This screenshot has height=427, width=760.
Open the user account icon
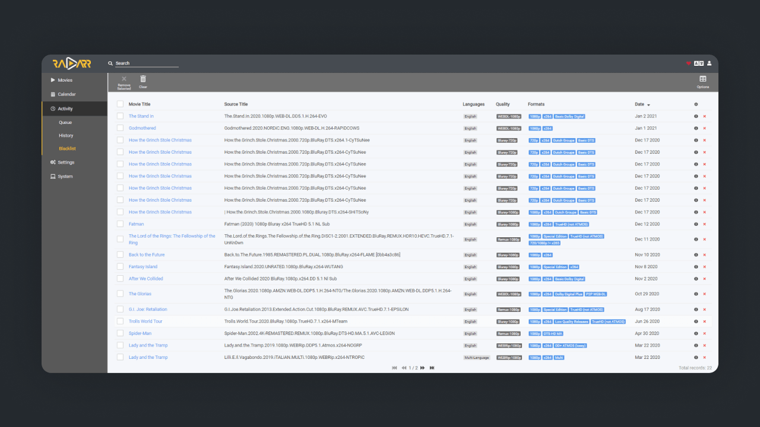(x=709, y=63)
